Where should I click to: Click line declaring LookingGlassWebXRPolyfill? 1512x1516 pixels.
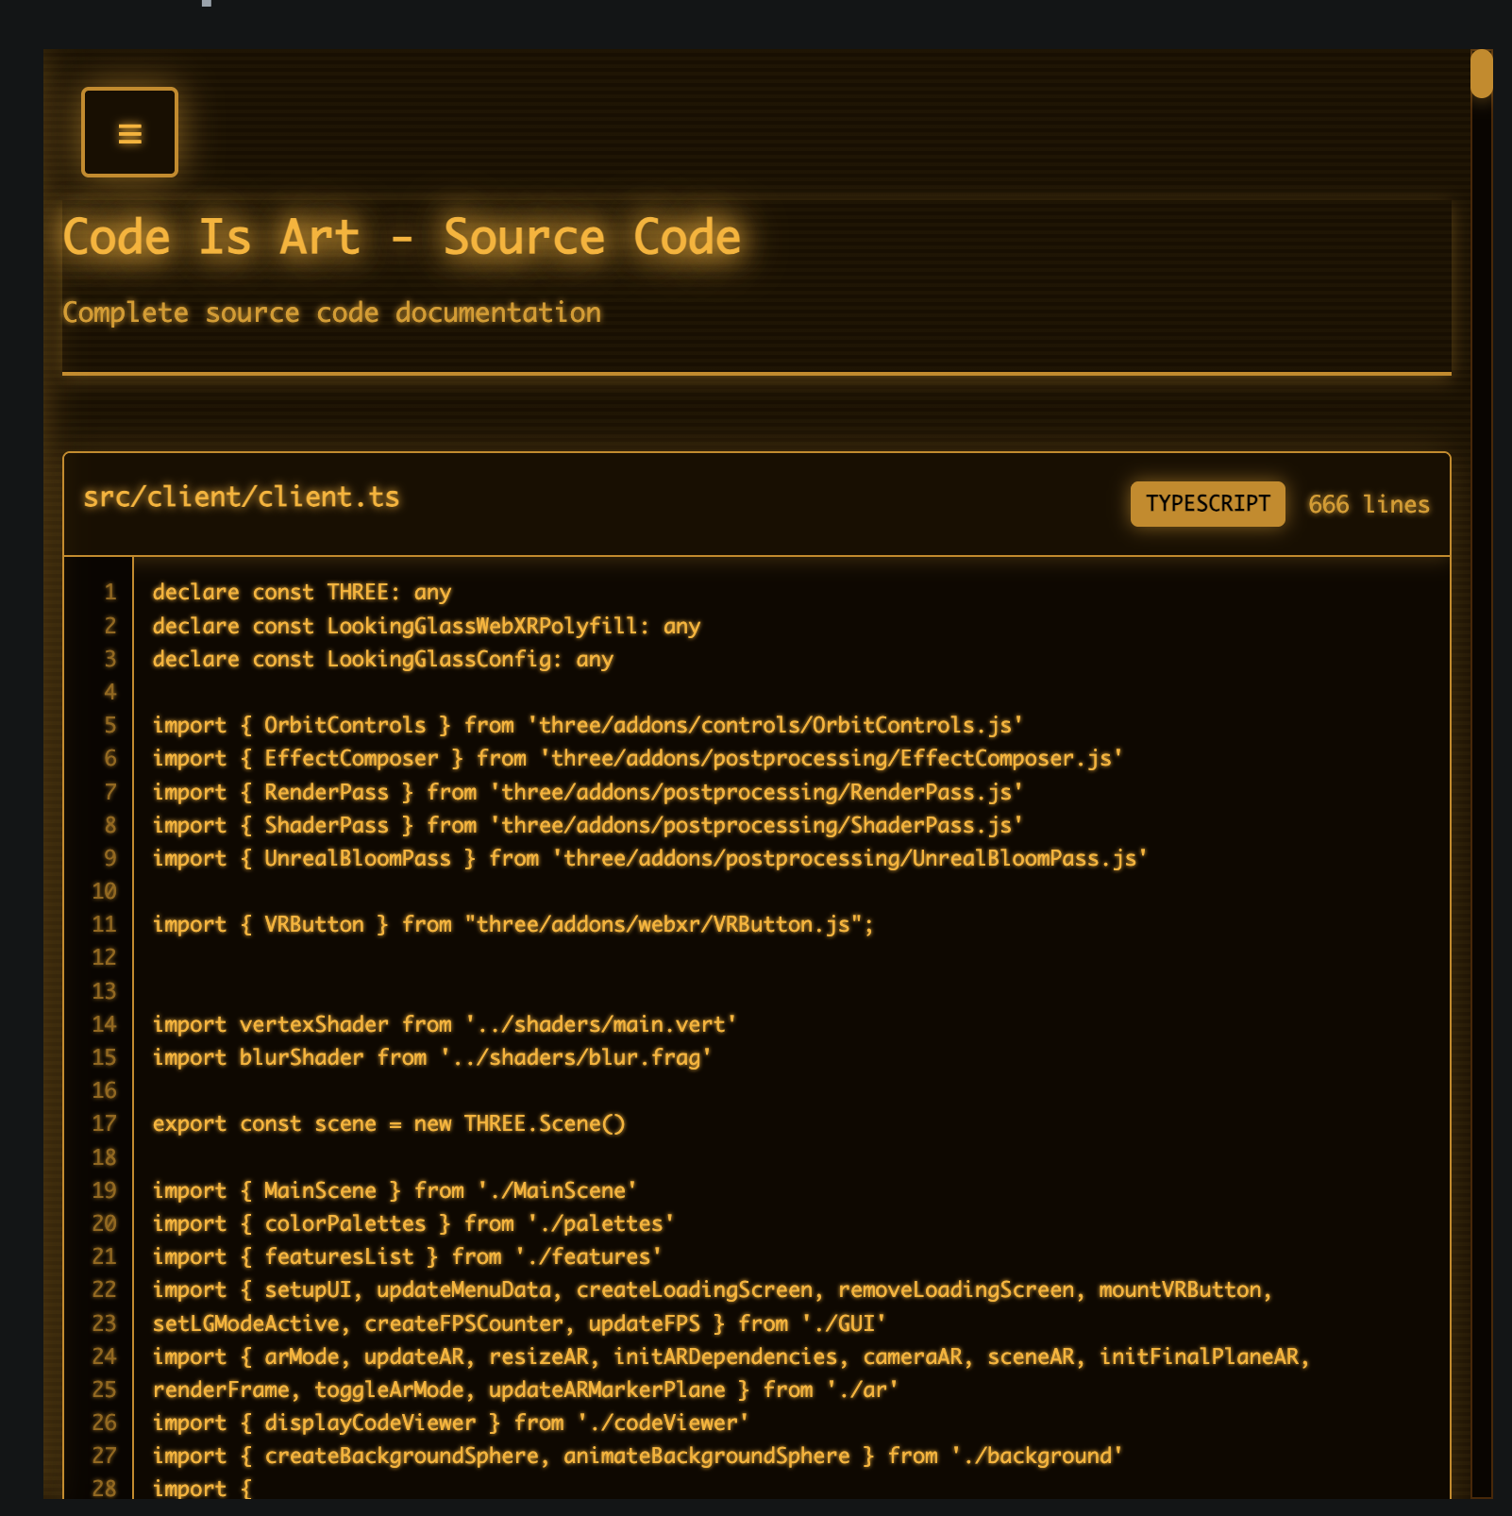click(427, 626)
